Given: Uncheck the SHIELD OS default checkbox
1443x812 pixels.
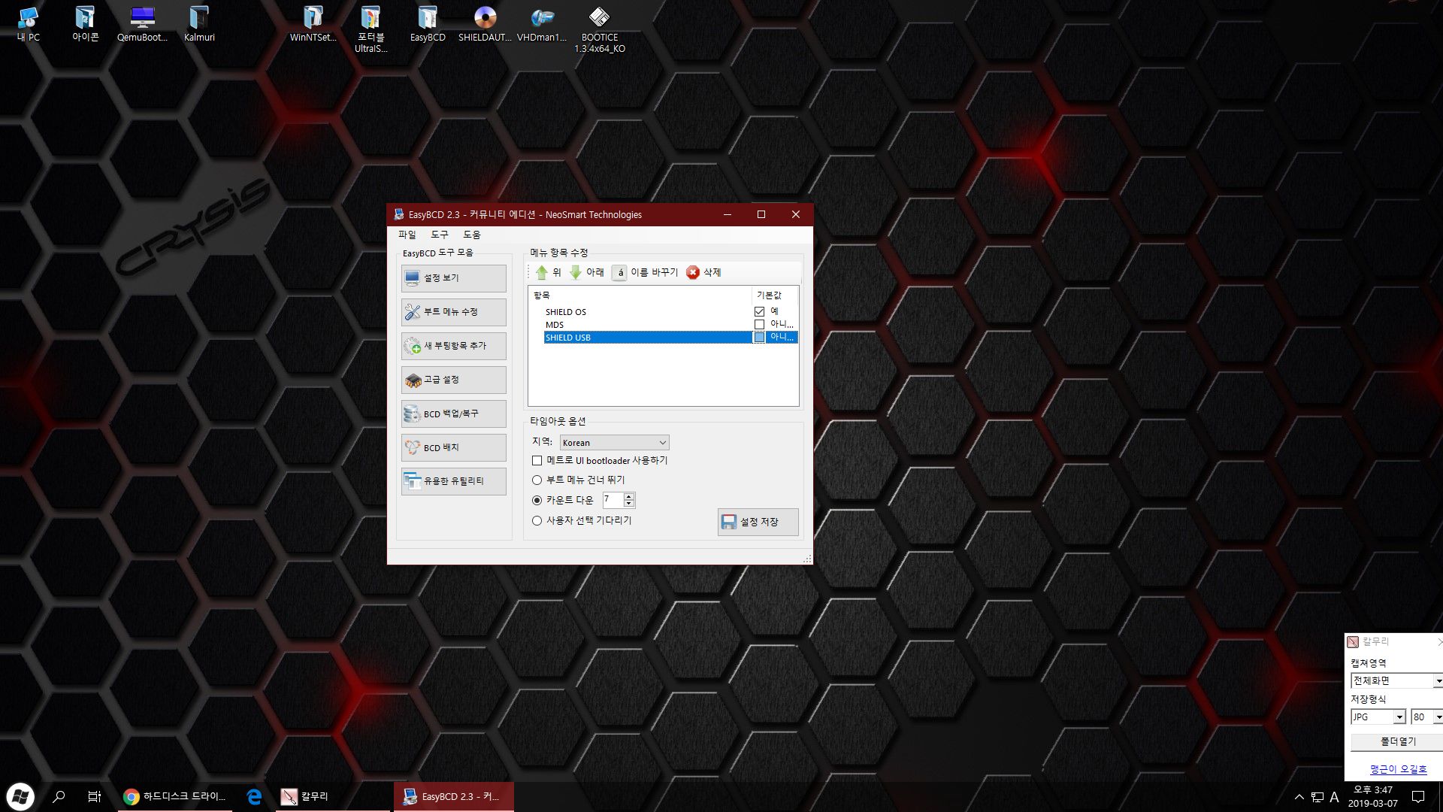Looking at the screenshot, I should pyautogui.click(x=759, y=311).
